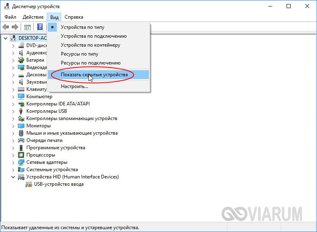Click the mouse icon beside Мыши

pyautogui.click(x=21, y=133)
